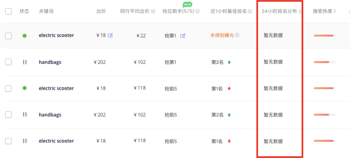Select checkbox for first handbags row
Screen dimensions: 350x158
(8, 62)
